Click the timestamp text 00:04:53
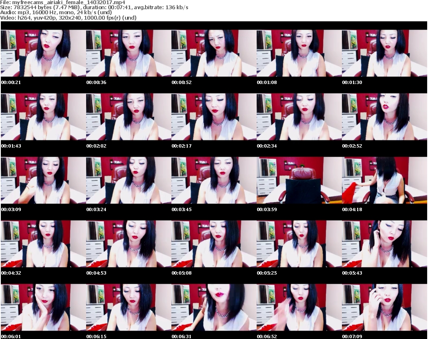428x339 pixels. coord(97,273)
